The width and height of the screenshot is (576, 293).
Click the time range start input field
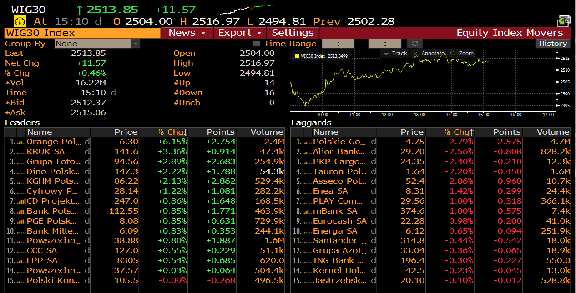pyautogui.click(x=338, y=44)
